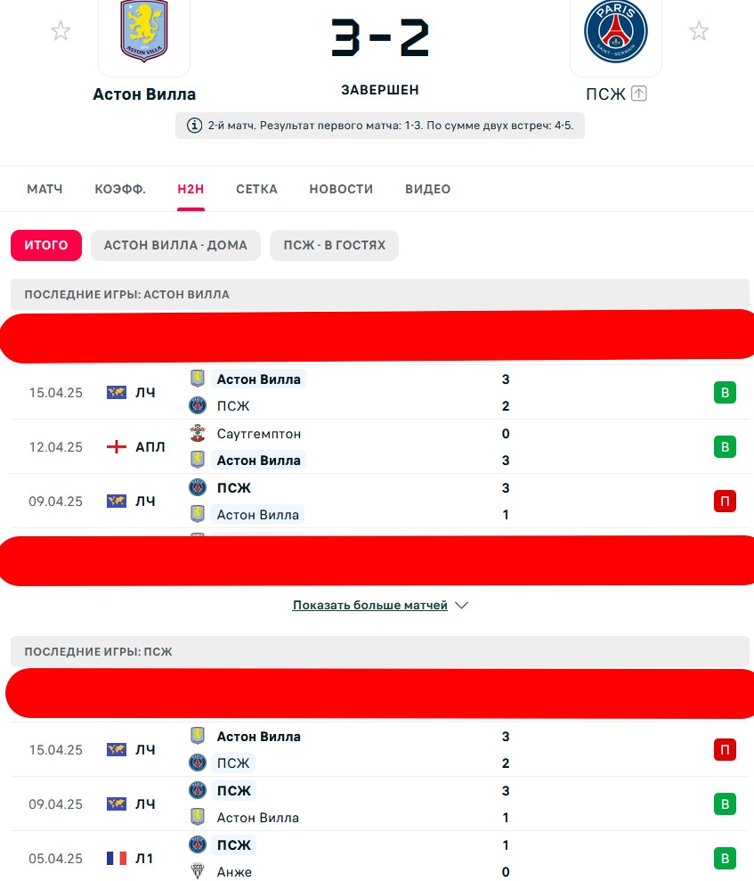Favorite Aston Villa with the left star

coord(61,31)
